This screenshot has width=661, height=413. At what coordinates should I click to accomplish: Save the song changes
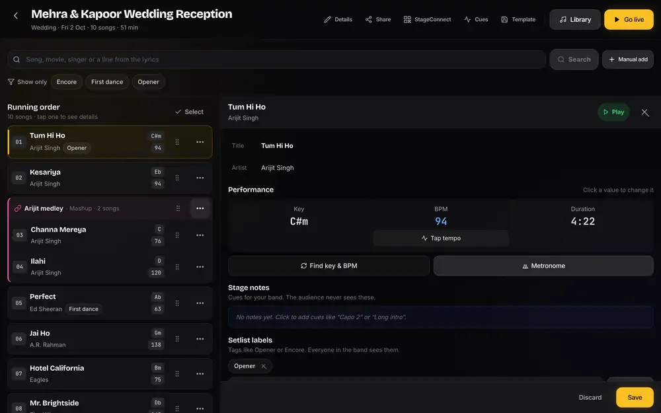pos(635,397)
